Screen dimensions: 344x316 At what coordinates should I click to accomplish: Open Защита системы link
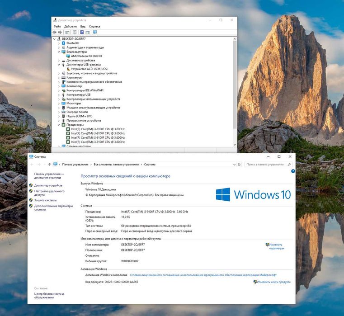45,200
